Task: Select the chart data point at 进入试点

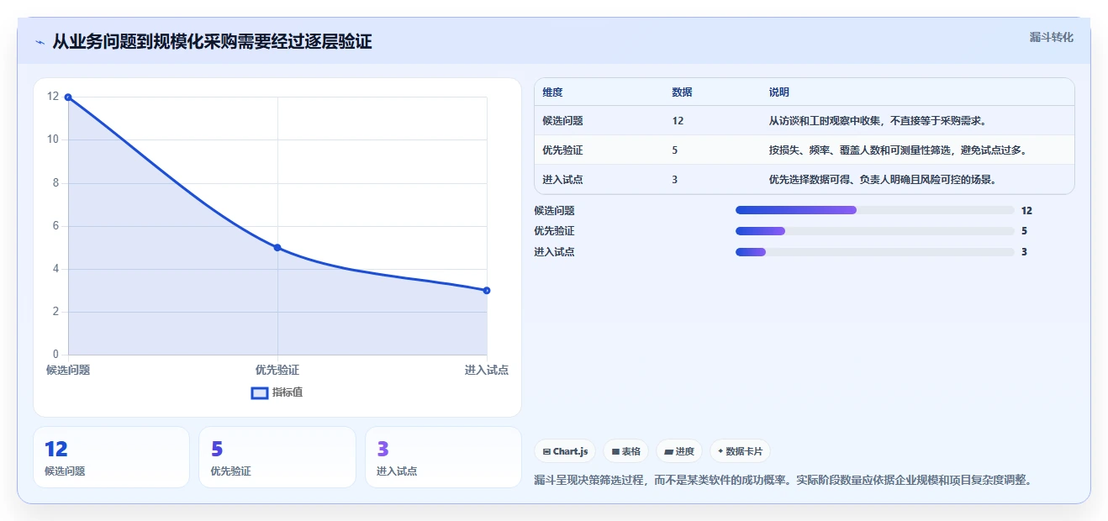Action: [x=487, y=291]
